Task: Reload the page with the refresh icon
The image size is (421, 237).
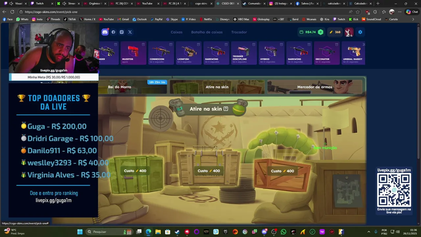Action: coord(12,12)
